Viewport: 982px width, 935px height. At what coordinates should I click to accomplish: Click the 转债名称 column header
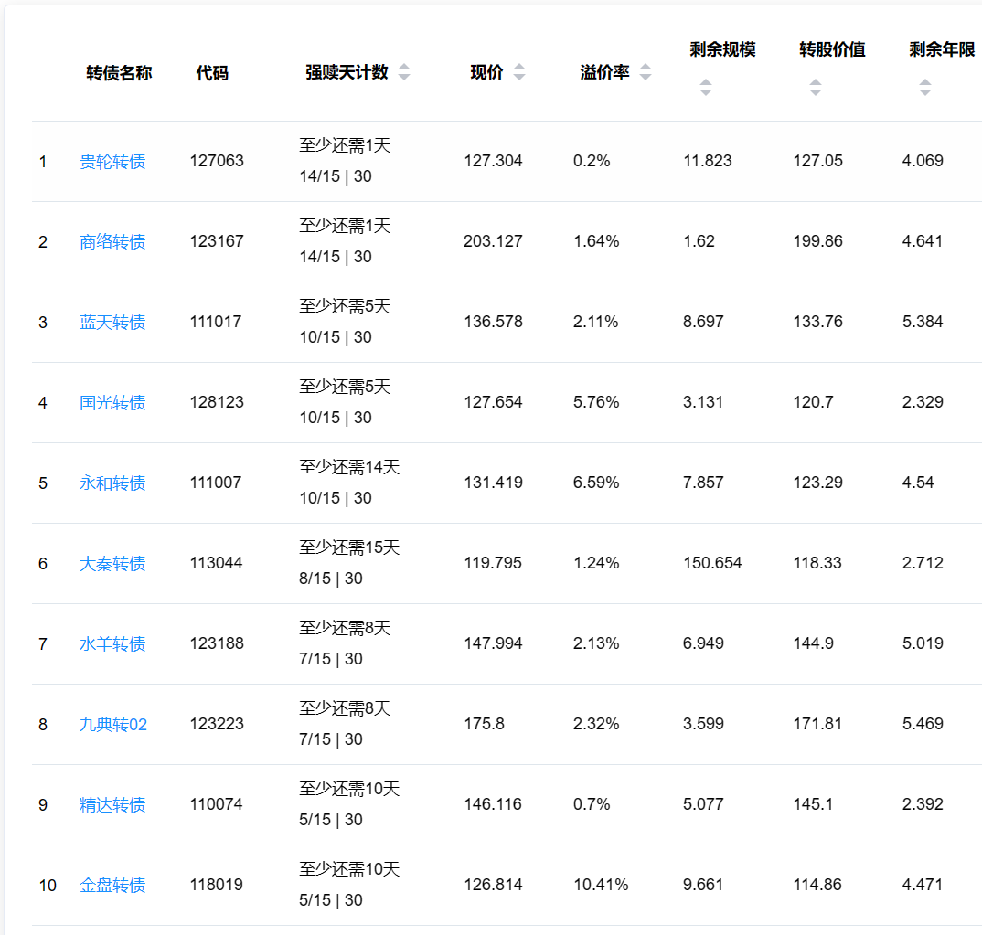tap(119, 73)
